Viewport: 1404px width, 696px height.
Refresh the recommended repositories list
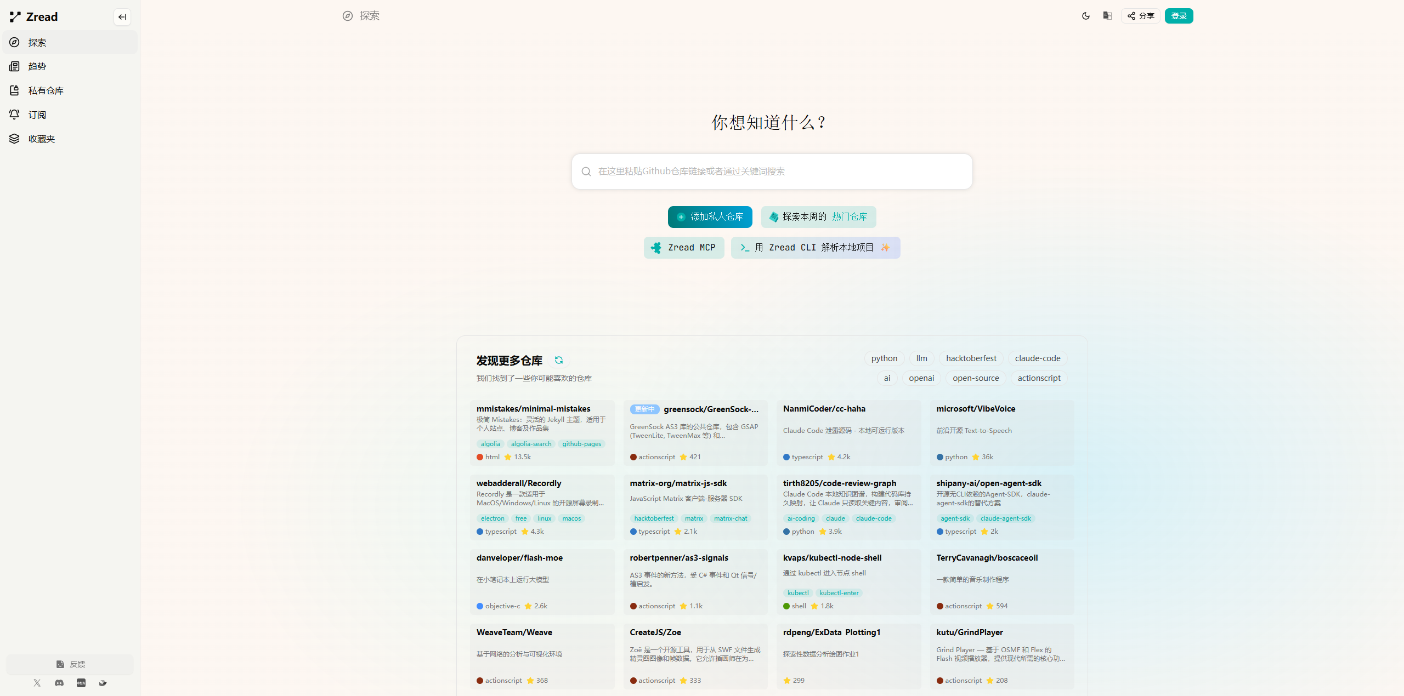point(559,360)
